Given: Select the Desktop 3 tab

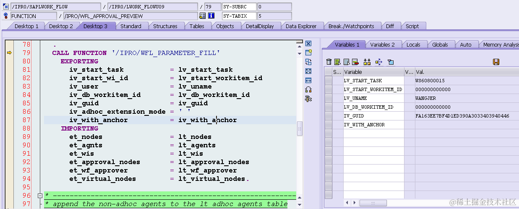Looking at the screenshot, I should click(x=95, y=26).
